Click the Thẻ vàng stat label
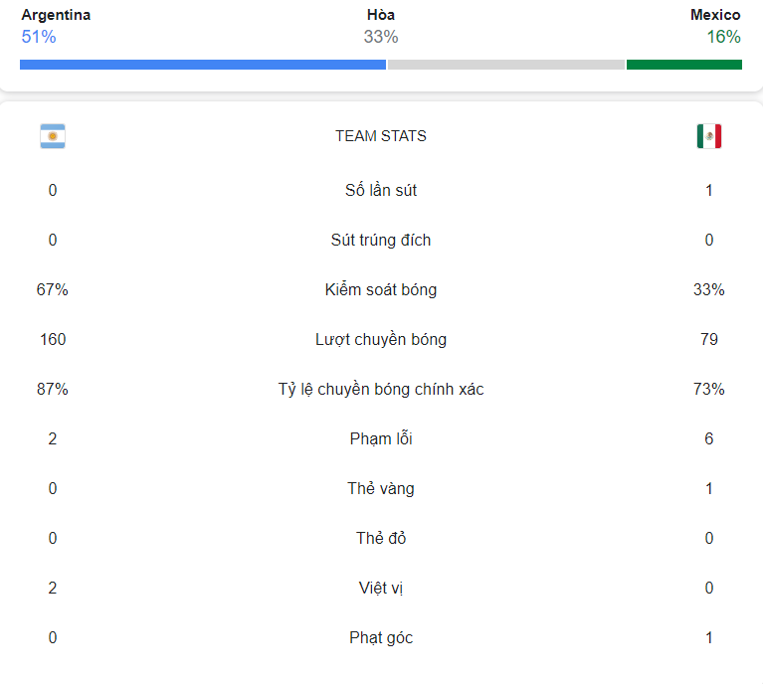The height and width of the screenshot is (684, 763). [x=381, y=488]
